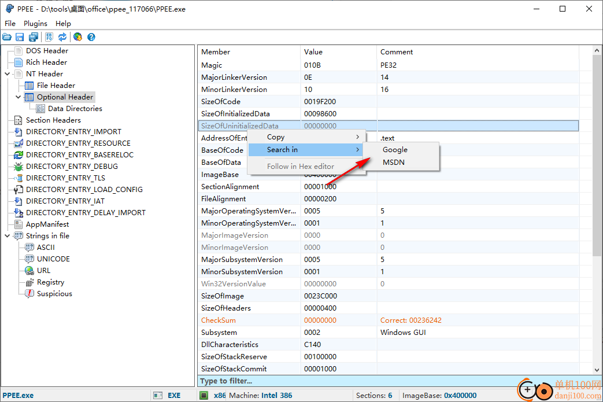This screenshot has width=603, height=402.
Task: Open the hex view toolbar icon
Action: pyautogui.click(x=49, y=37)
